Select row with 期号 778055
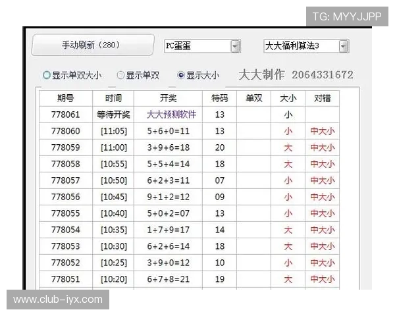Image resolution: width=395 pixels, height=316 pixels. click(189, 213)
